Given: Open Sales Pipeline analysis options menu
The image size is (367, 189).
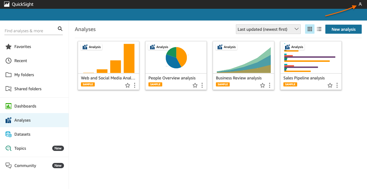Looking at the screenshot, I should tap(337, 85).
